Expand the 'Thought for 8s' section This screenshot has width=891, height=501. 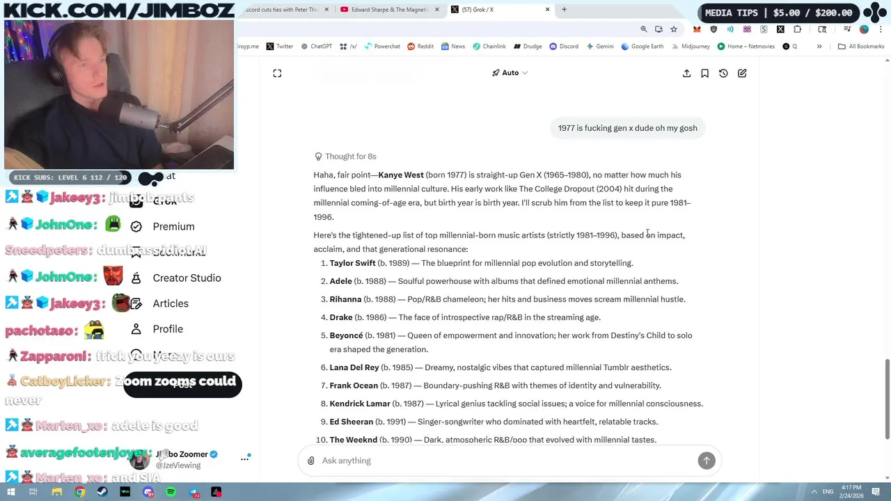[345, 157]
